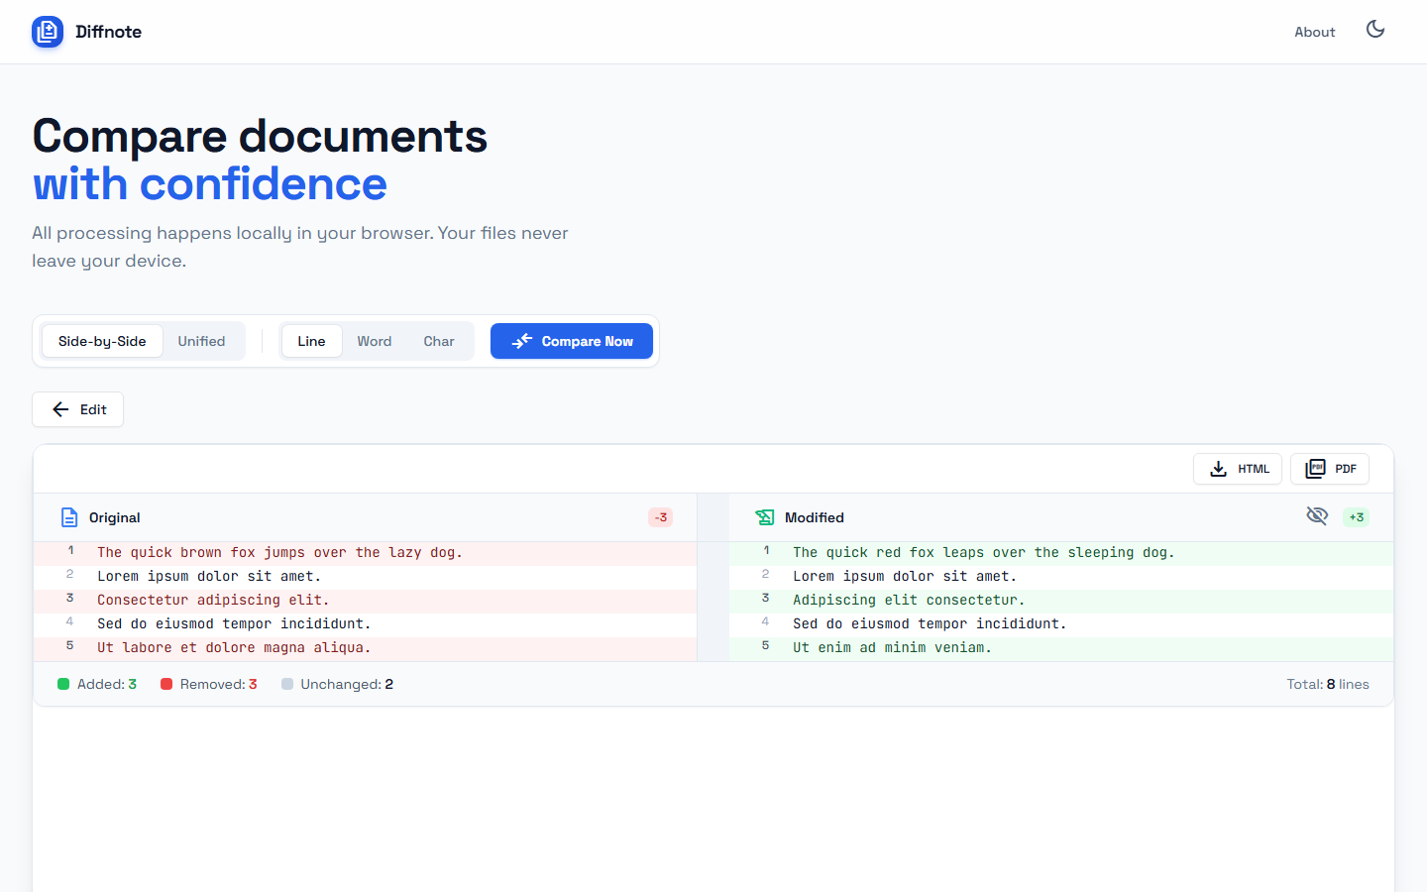Switch to Side-by-Side view
The height and width of the screenshot is (892, 1427).
[x=102, y=341]
